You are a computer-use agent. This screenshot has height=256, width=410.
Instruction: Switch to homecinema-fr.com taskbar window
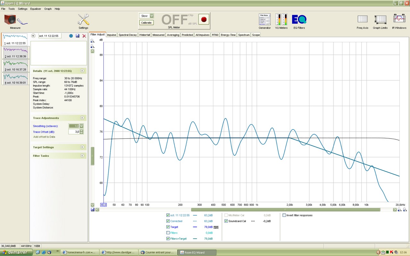(x=80, y=252)
